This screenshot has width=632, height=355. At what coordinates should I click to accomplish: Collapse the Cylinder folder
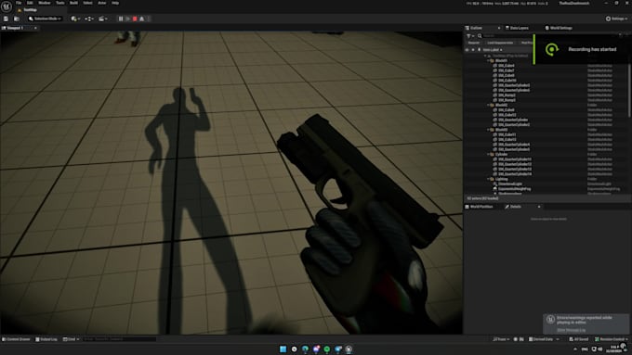point(488,155)
